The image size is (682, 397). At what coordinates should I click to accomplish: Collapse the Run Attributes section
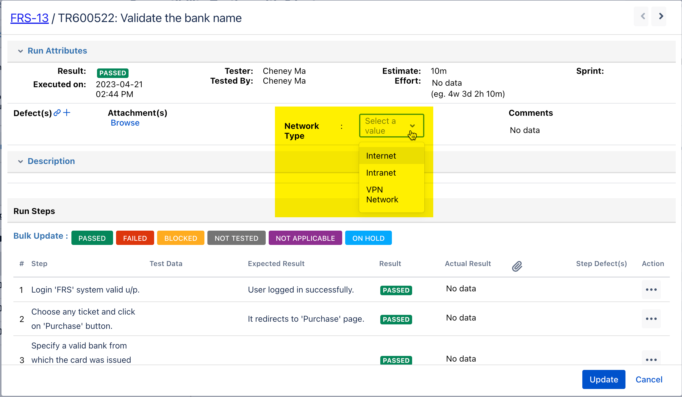21,51
